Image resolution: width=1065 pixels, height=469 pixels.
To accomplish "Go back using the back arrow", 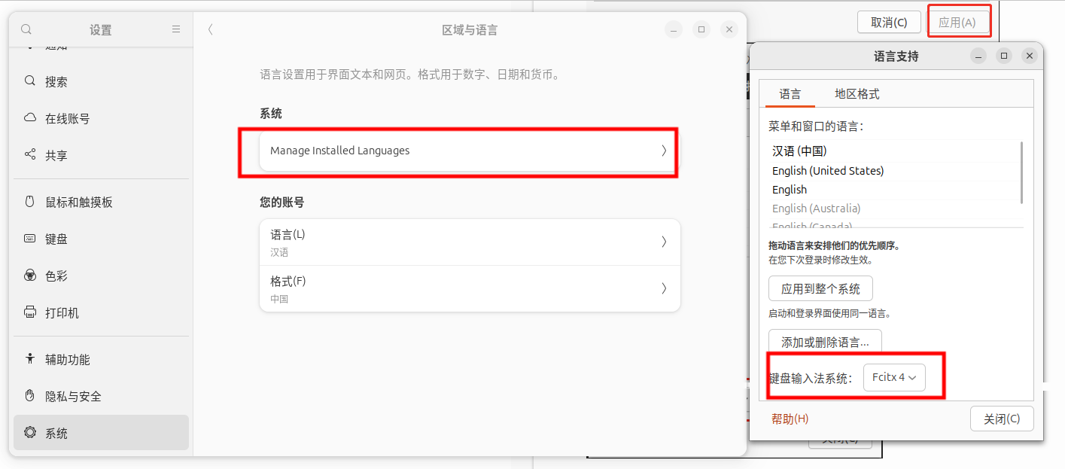I will coord(210,29).
